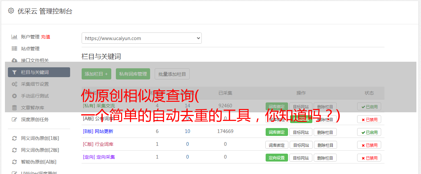The height and width of the screenshot is (174, 421).
Task: Click the play circle icon for 手动运行测试
Action: (14, 96)
